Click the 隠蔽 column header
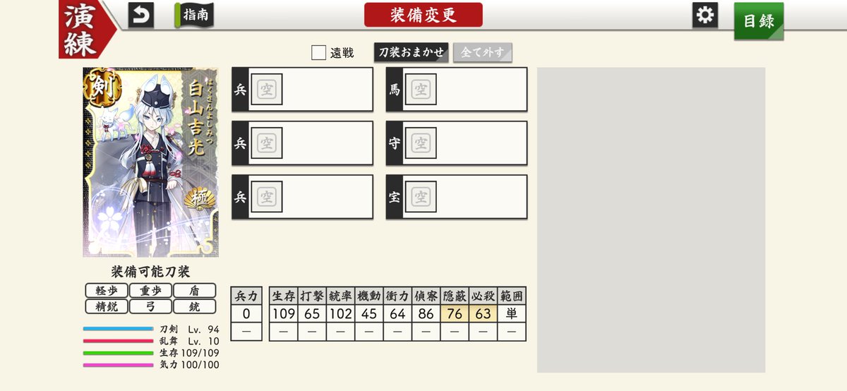Image resolution: width=847 pixels, height=391 pixels. (x=455, y=296)
